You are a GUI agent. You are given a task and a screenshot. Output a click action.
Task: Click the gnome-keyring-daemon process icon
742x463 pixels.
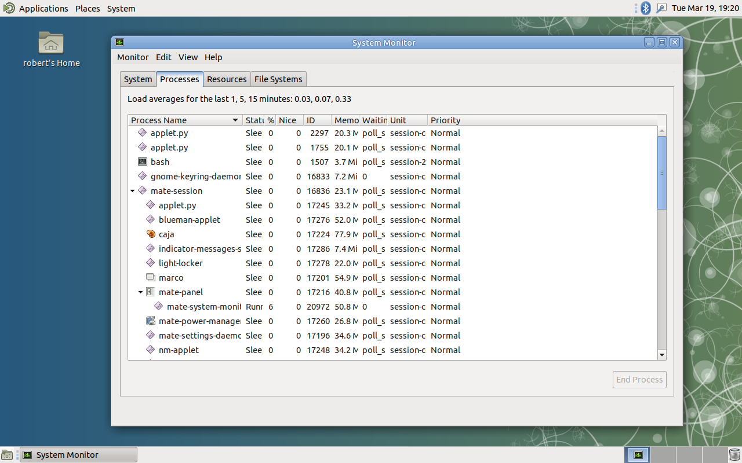point(143,177)
